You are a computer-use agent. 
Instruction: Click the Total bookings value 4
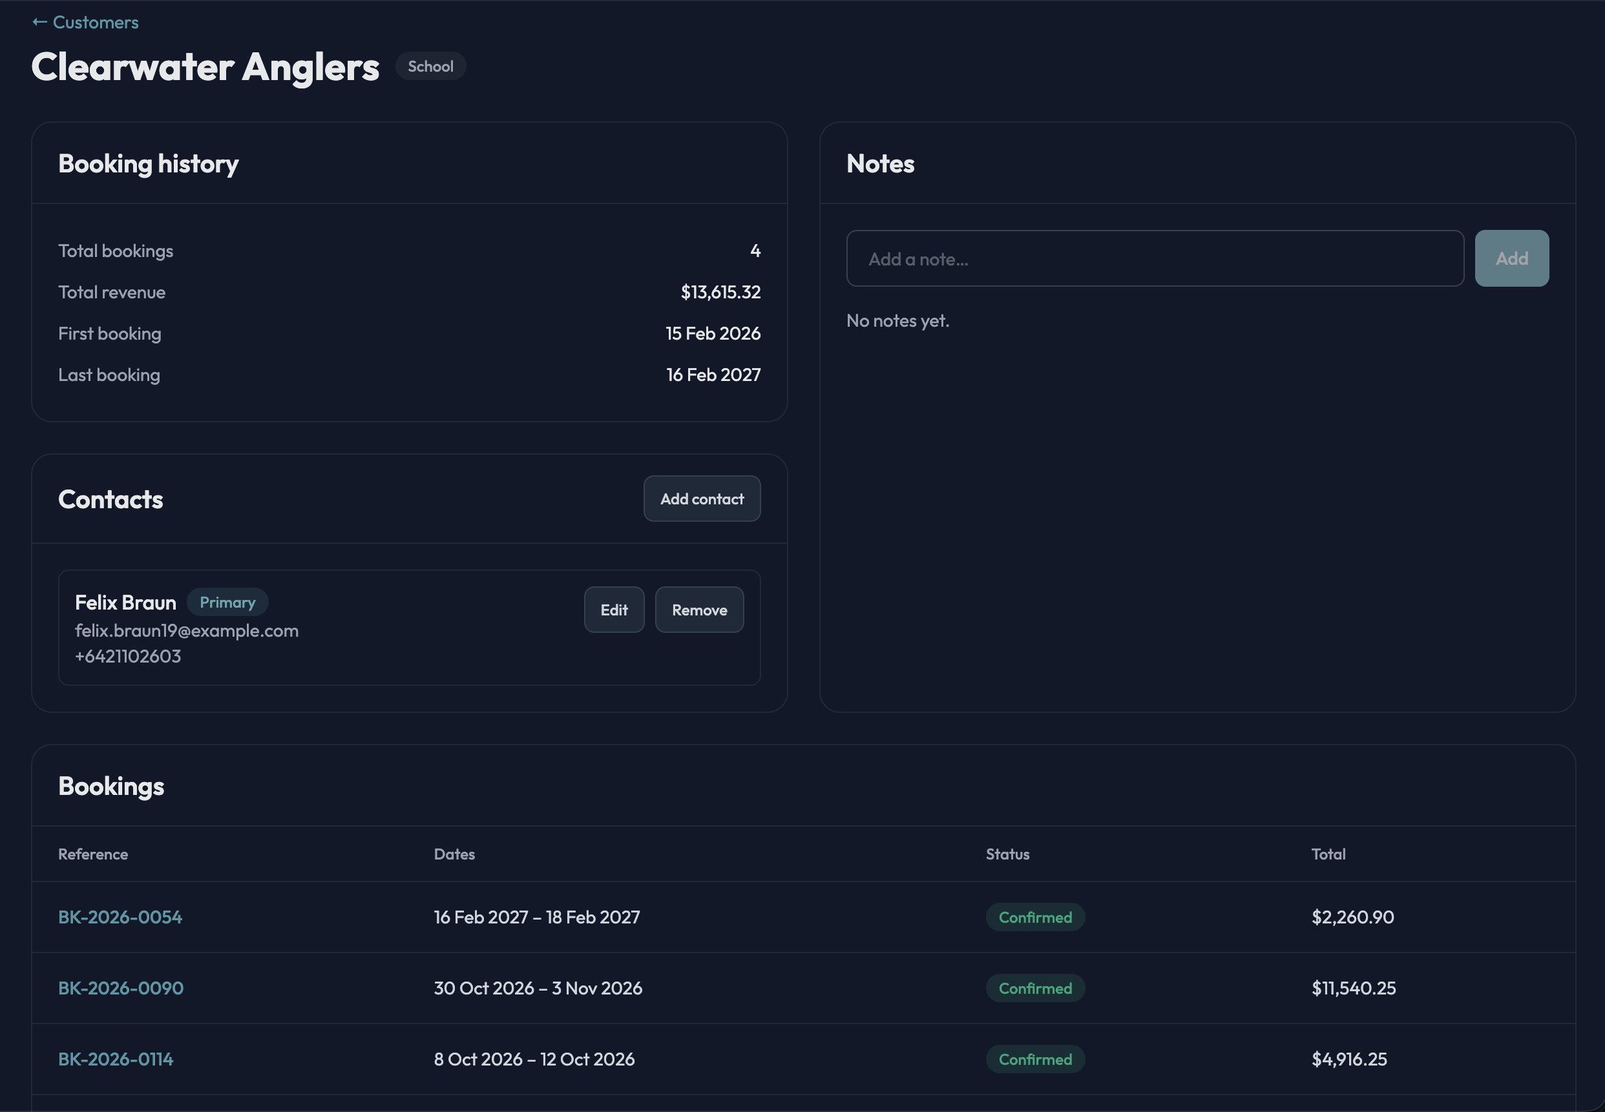click(x=755, y=251)
